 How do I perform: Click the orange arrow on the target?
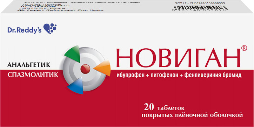(102, 68)
